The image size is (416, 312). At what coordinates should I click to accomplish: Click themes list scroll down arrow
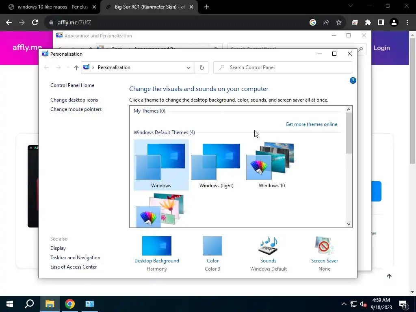tap(349, 224)
